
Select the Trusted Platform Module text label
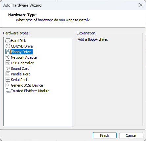click(30, 91)
